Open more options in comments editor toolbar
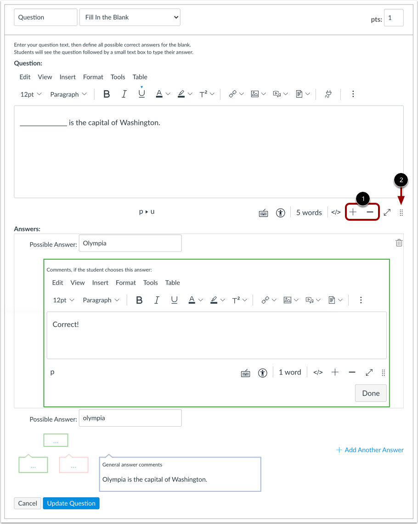Screen dimensions: 418x524 pyautogui.click(x=361, y=300)
